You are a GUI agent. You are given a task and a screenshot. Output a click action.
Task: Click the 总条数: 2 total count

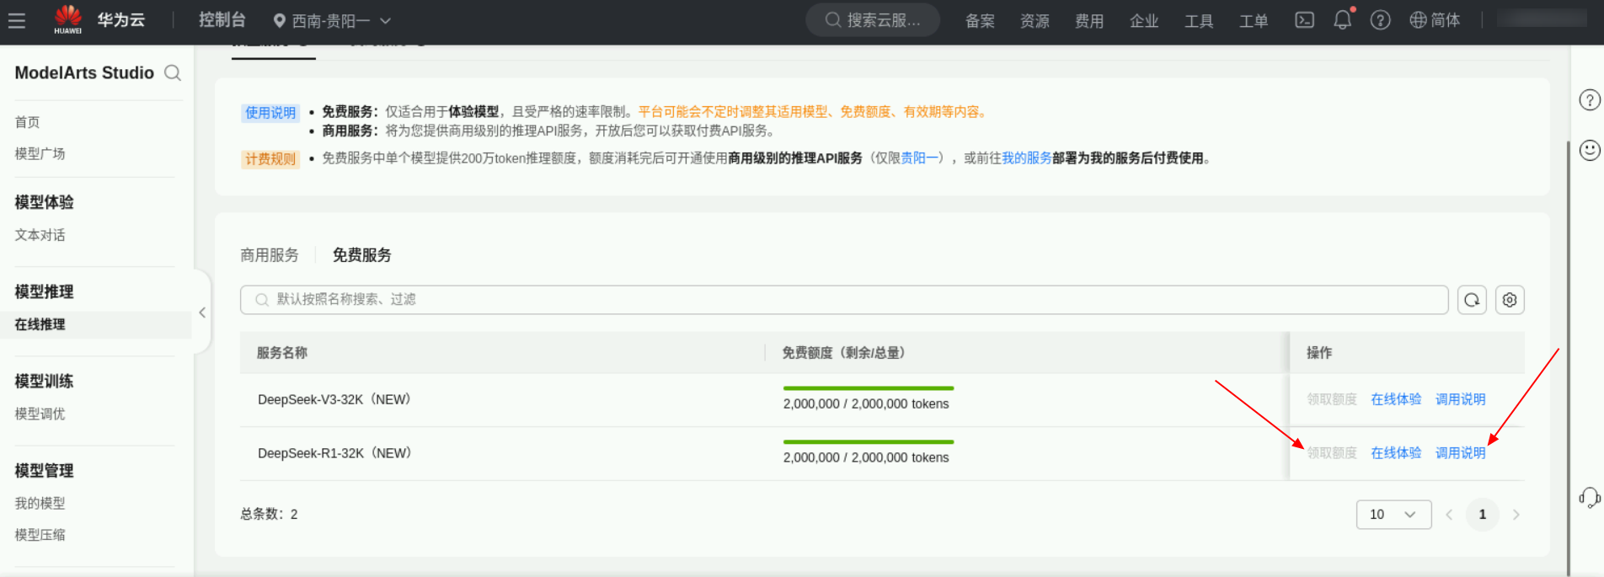[x=269, y=515]
